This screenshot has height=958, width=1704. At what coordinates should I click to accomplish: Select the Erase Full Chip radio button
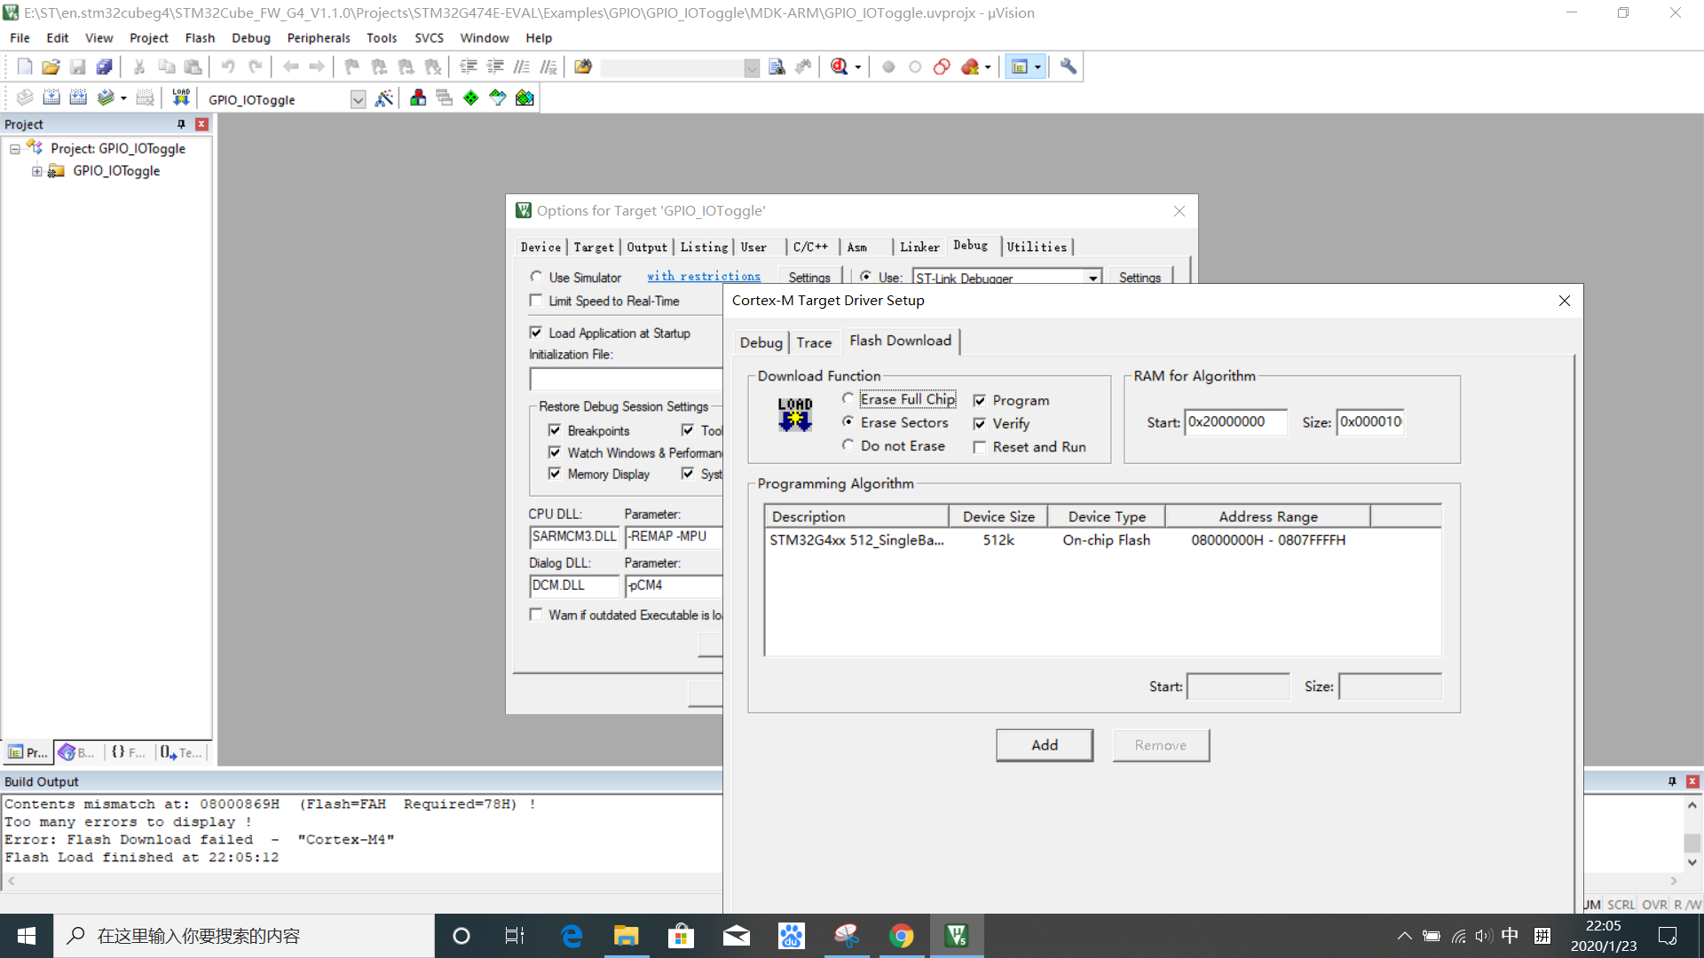[848, 399]
